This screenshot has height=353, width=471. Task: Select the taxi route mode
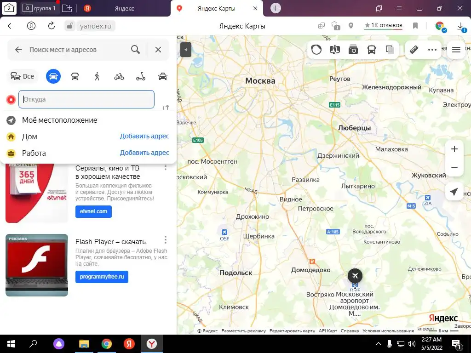pyautogui.click(x=162, y=76)
